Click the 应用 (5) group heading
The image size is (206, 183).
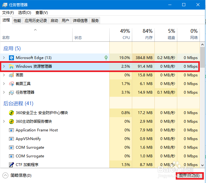point(12,49)
